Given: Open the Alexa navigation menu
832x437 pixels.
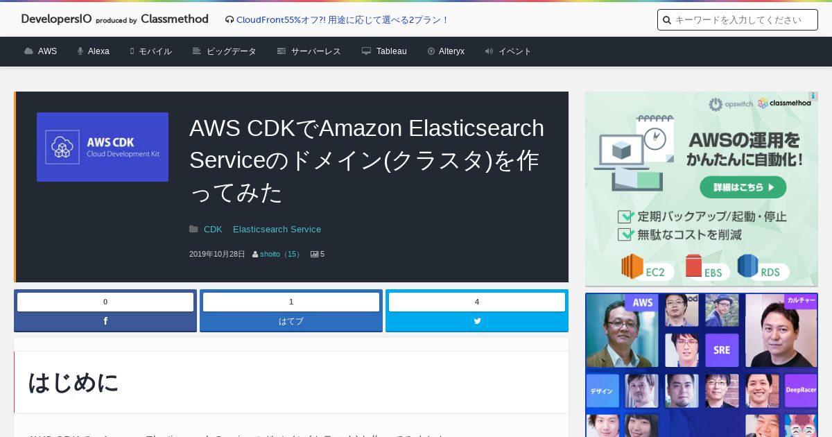Looking at the screenshot, I should 93,51.
